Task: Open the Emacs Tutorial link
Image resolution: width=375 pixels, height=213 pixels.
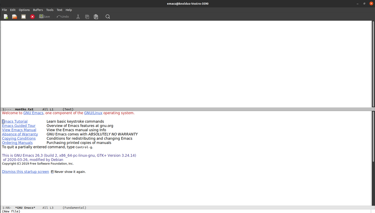Action: coord(15,121)
